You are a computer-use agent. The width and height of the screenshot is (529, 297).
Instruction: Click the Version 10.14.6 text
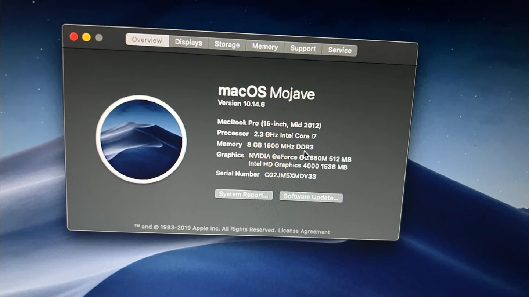241,104
